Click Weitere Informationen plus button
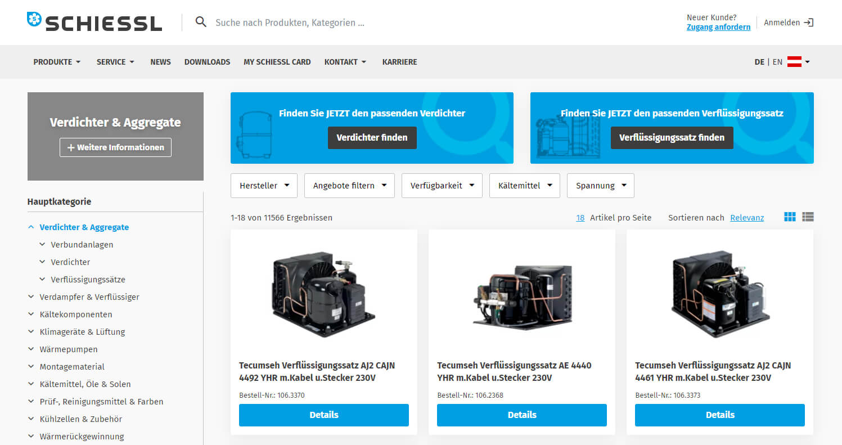The image size is (842, 445). point(115,147)
